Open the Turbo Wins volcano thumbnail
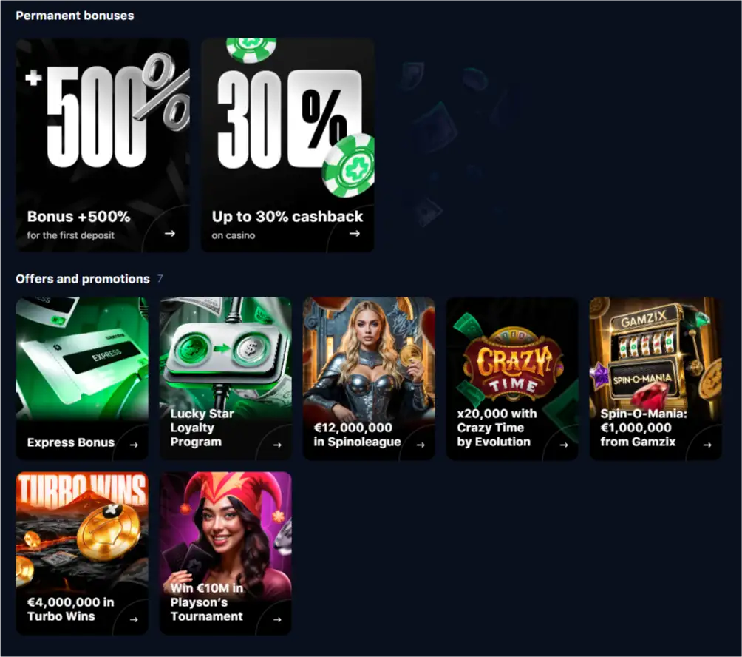 click(82, 531)
